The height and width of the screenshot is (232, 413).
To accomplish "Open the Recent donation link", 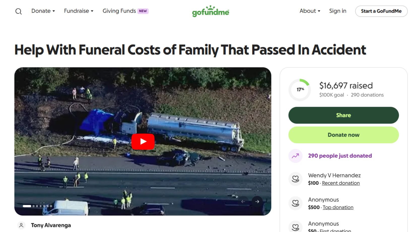I will click(x=341, y=183).
